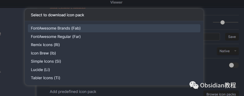244x96 pixels.
Task: Click the slider handle knob
Action: click(x=223, y=22)
